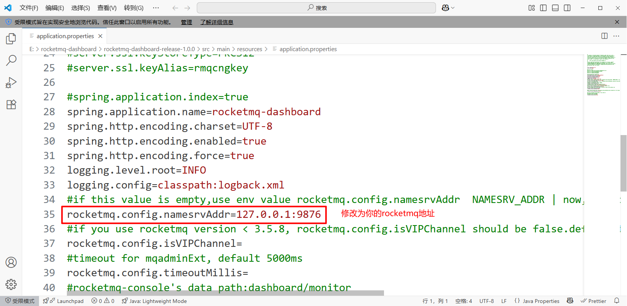Go forward with the right arrow

pos(187,8)
